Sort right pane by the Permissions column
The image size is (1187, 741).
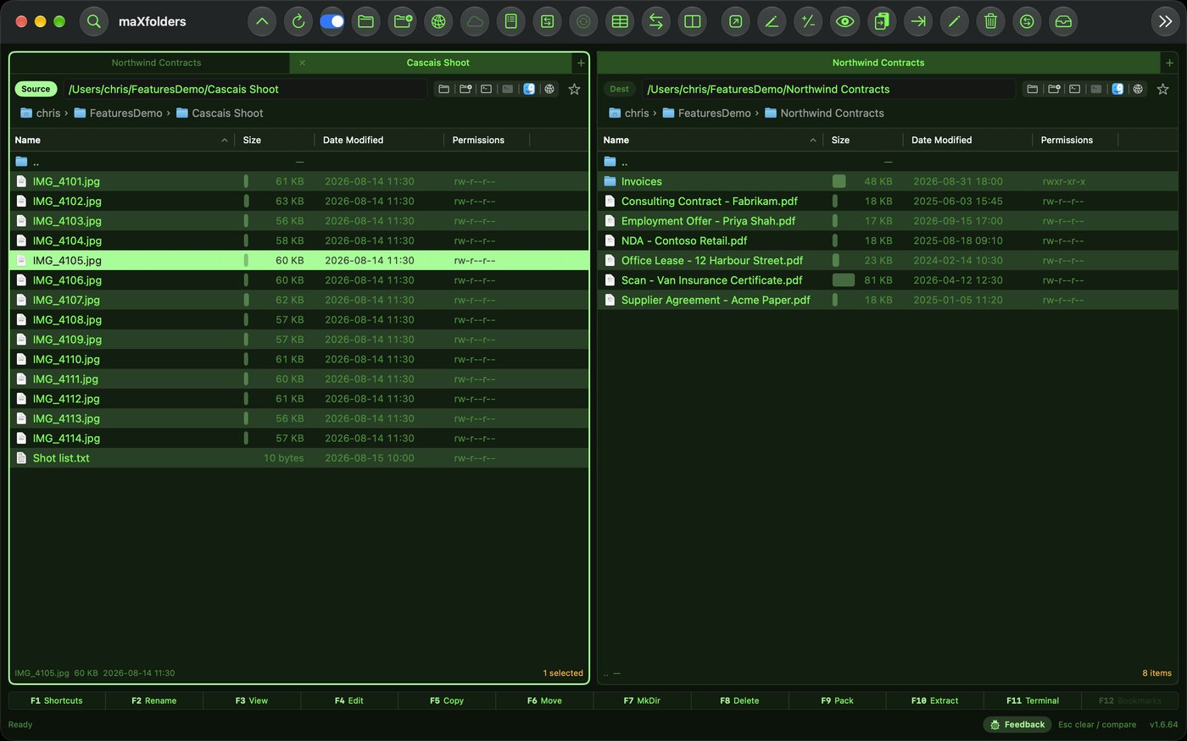pyautogui.click(x=1075, y=140)
